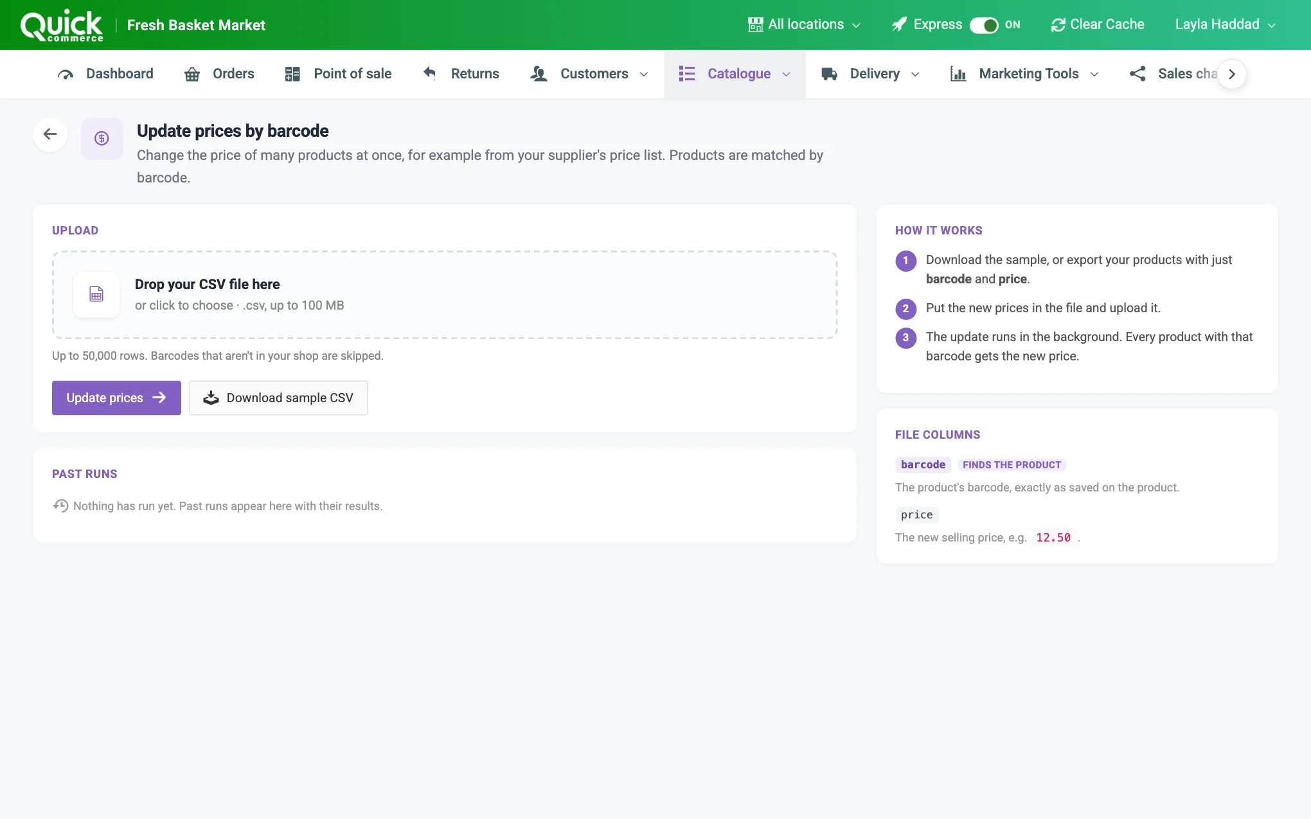This screenshot has width=1311, height=819.
Task: Show more navigation items with right chevron
Action: coord(1232,74)
